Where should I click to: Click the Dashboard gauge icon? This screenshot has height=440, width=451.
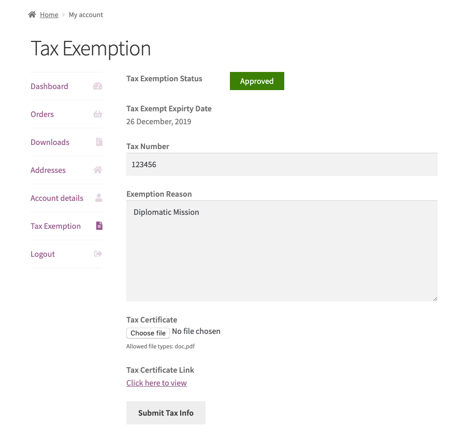[x=97, y=86]
